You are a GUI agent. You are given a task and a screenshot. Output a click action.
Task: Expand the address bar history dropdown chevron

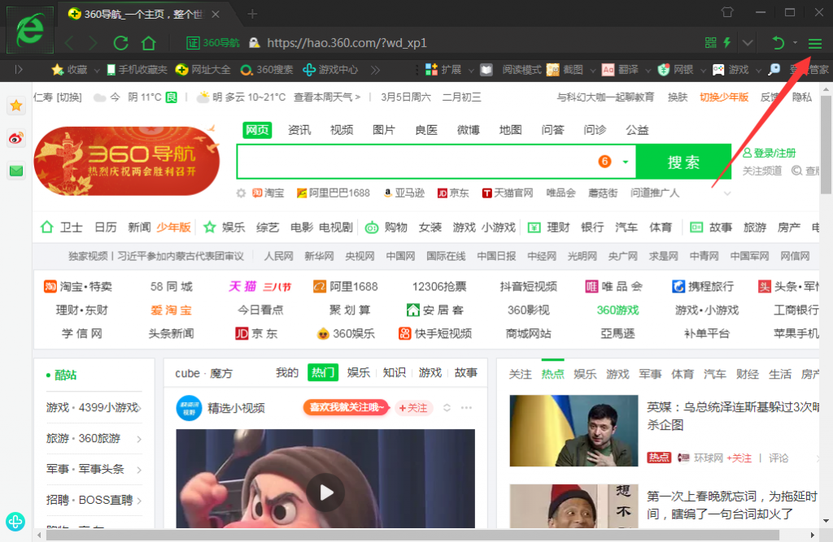(748, 43)
